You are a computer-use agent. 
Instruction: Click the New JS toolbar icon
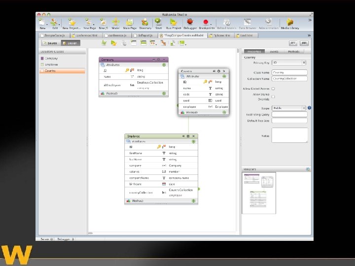pos(103,22)
